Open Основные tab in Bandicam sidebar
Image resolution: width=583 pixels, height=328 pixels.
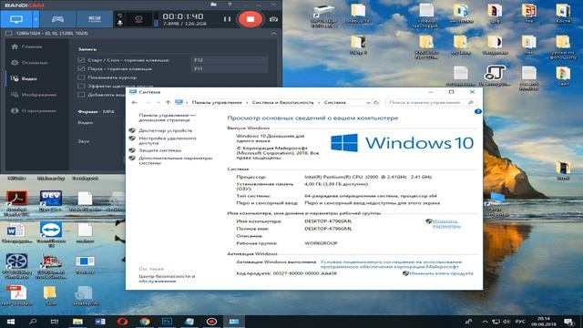pyautogui.click(x=30, y=63)
